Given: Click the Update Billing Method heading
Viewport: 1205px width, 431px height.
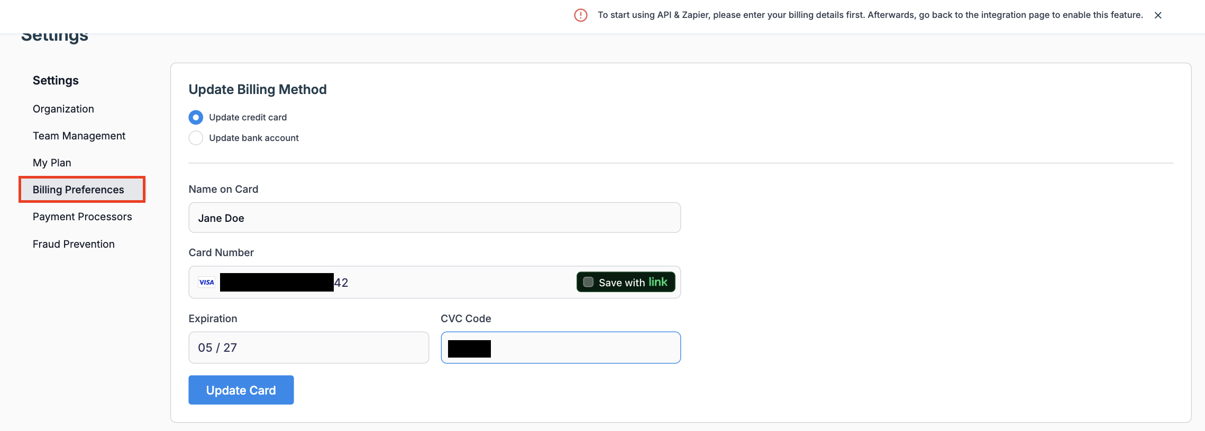Looking at the screenshot, I should click(258, 89).
